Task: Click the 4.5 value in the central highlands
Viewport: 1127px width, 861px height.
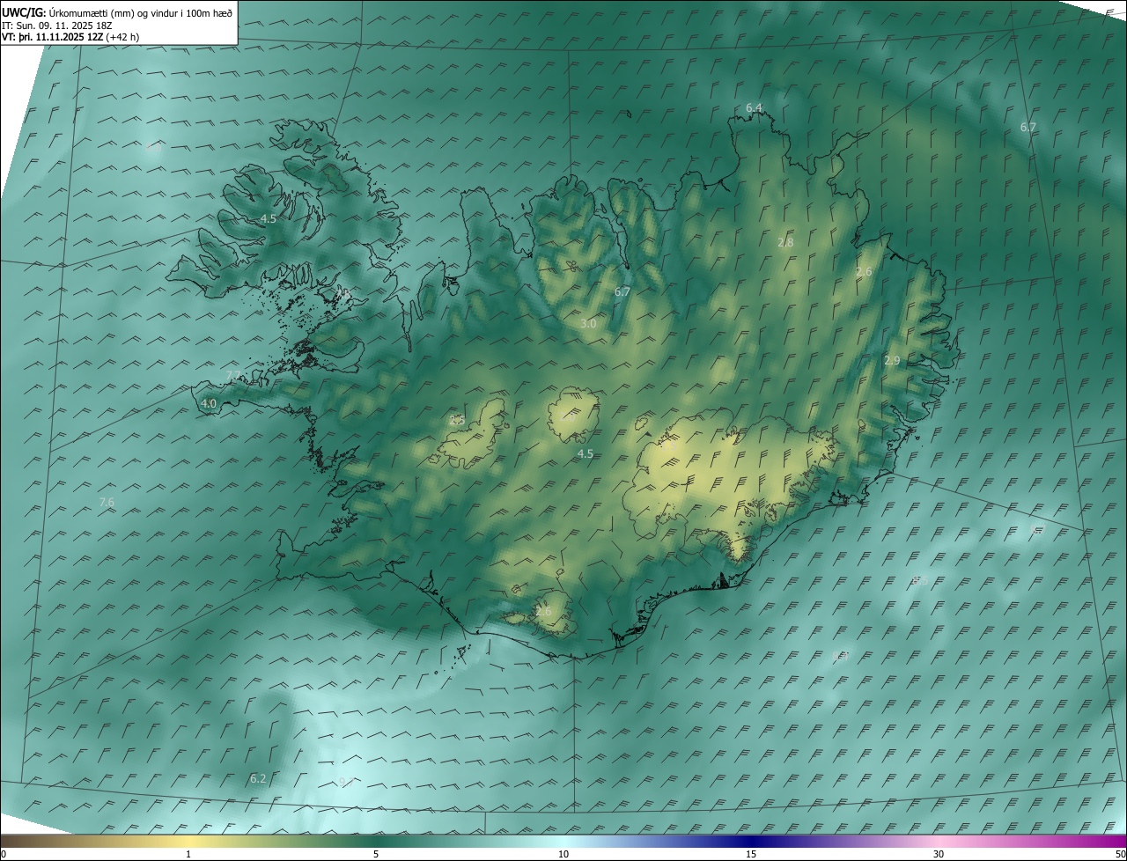Action: (586, 454)
